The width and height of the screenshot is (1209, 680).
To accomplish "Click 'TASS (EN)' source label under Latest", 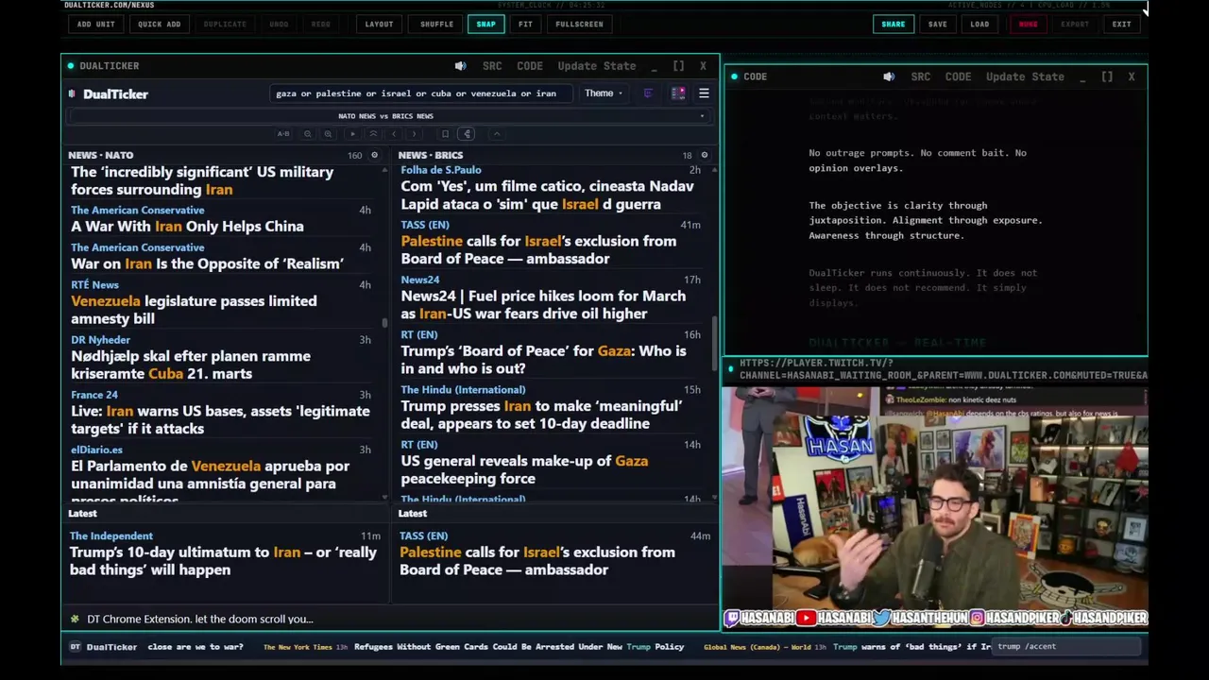I will tap(424, 536).
